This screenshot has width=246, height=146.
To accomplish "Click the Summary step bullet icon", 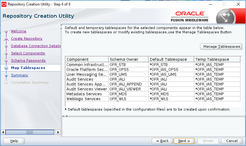I will (6, 75).
